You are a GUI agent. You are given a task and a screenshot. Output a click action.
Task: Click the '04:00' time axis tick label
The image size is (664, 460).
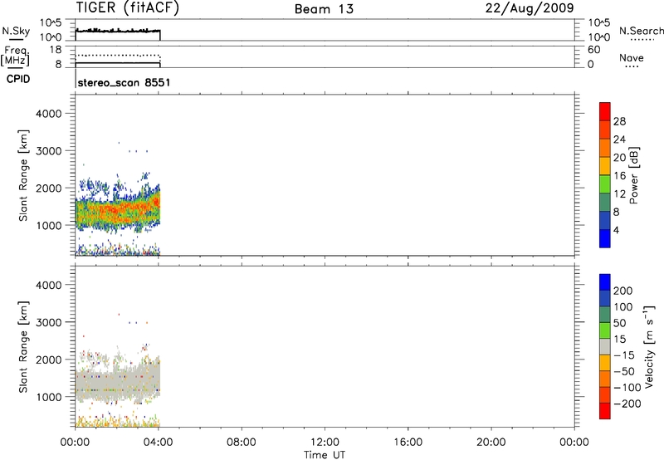tap(158, 443)
